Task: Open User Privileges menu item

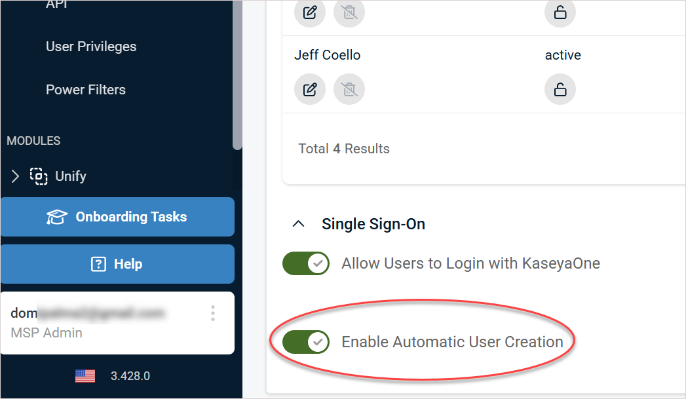Action: tap(91, 47)
